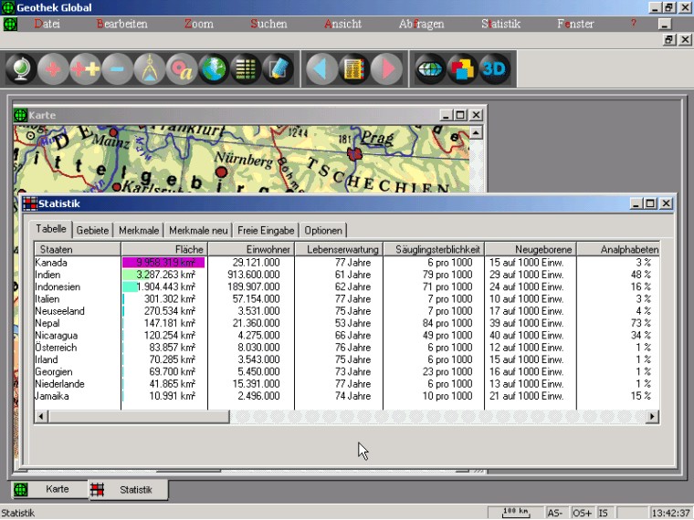Viewport: 694px width, 520px height.
Task: Click the Lebenserwartung column header
Action: [x=339, y=249]
